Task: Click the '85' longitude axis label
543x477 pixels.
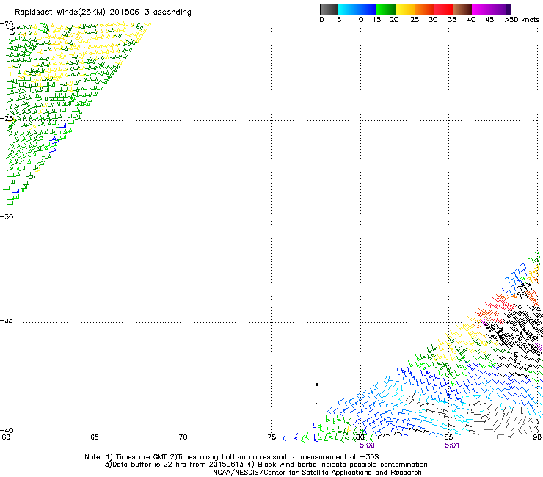Action: (x=448, y=437)
